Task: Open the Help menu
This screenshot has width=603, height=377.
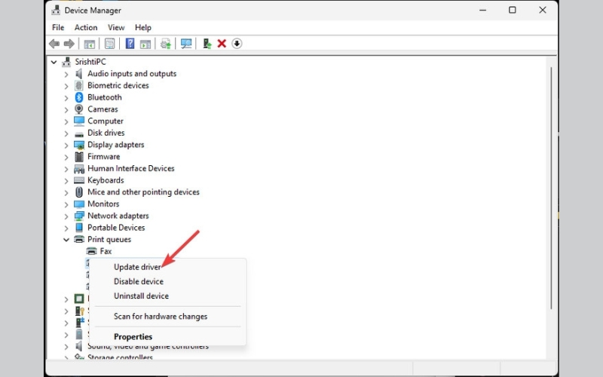Action: click(x=143, y=27)
